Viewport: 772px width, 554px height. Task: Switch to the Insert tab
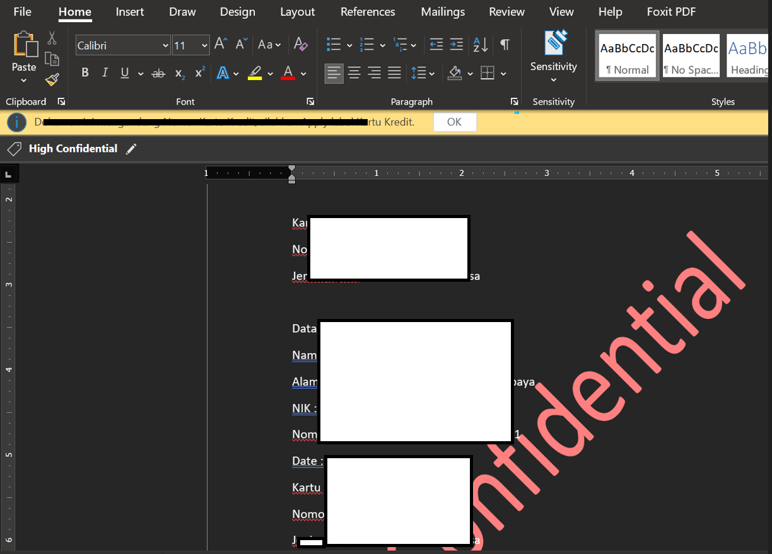point(131,12)
